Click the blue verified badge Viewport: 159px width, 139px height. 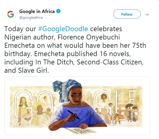tap(59, 11)
